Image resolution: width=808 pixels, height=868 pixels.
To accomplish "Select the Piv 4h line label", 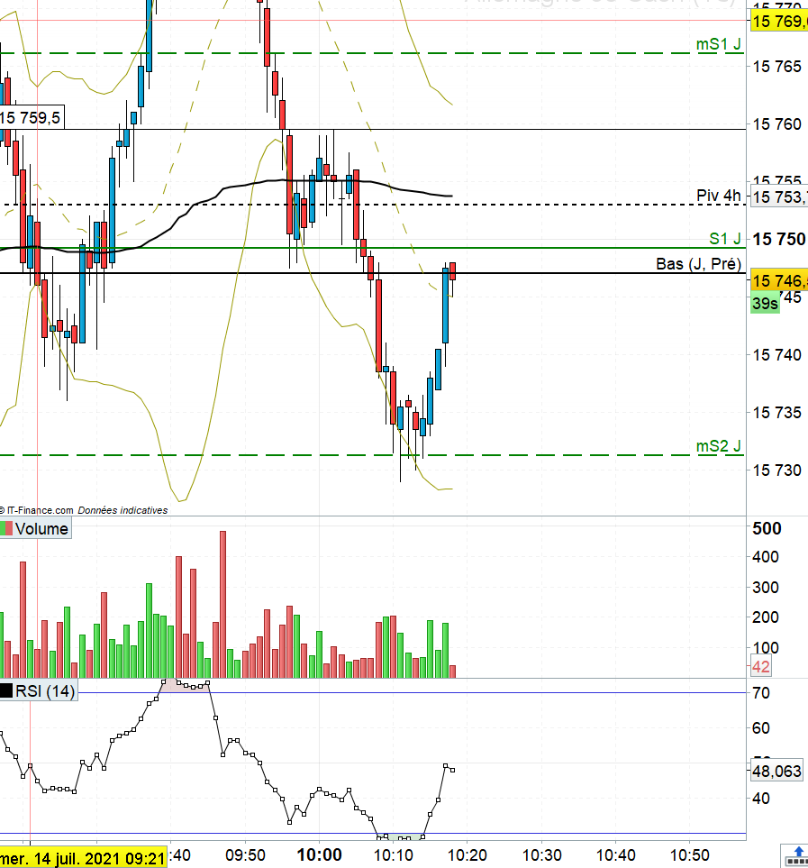I will (719, 196).
